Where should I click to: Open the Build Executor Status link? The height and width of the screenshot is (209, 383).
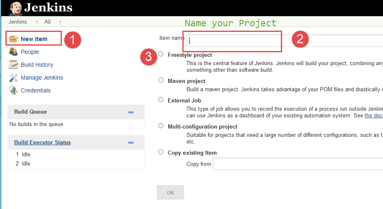point(42,142)
